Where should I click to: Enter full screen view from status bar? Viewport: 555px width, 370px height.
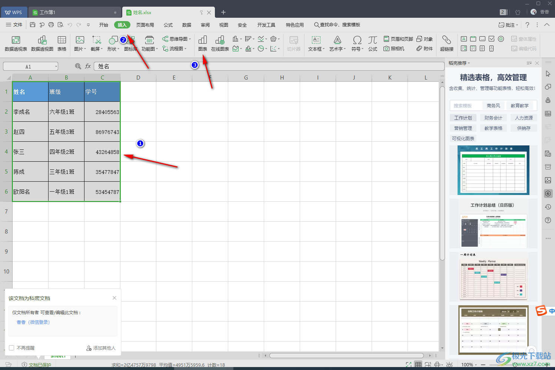tap(408, 365)
